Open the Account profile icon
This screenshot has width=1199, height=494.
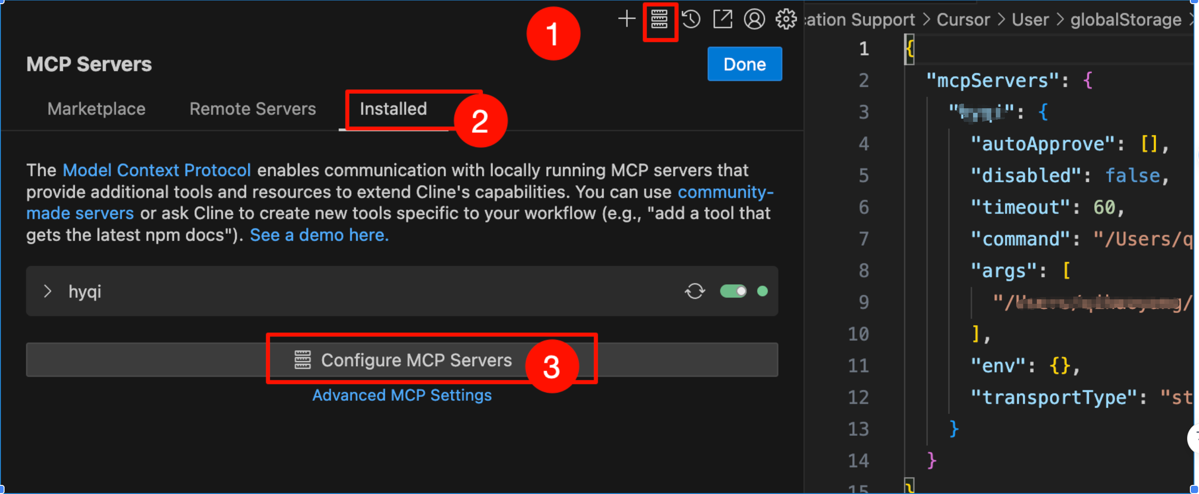pos(754,19)
